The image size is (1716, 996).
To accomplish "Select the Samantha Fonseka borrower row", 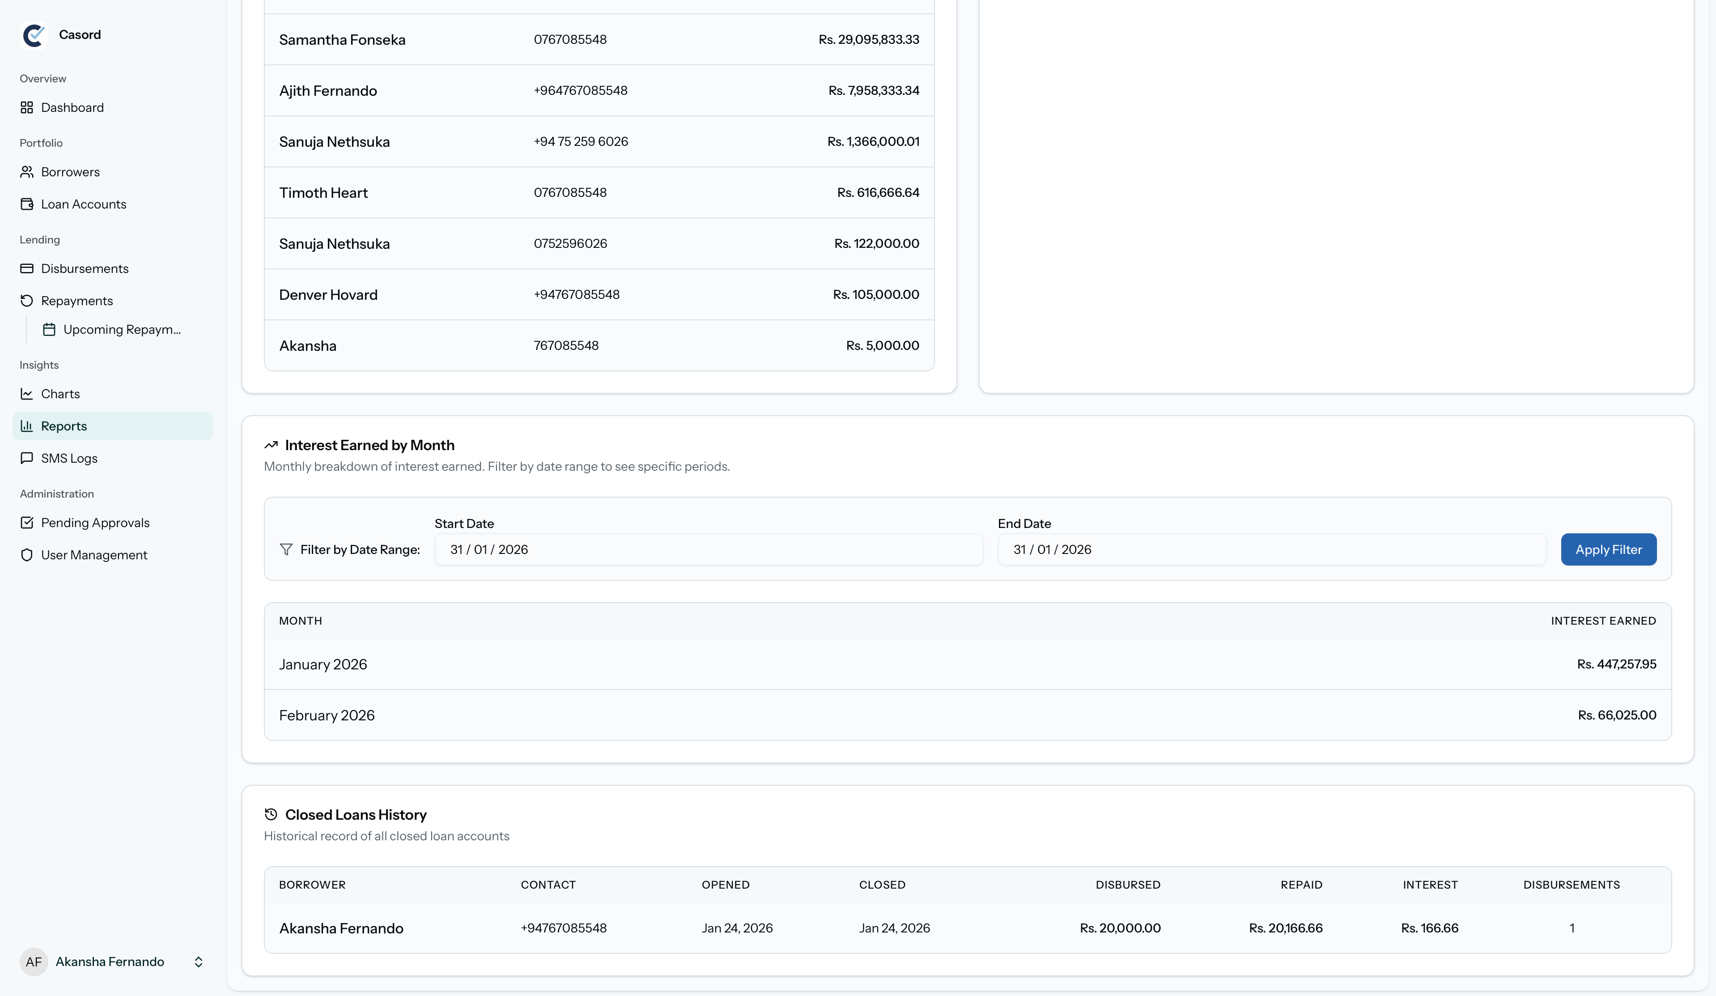I will tap(599, 39).
